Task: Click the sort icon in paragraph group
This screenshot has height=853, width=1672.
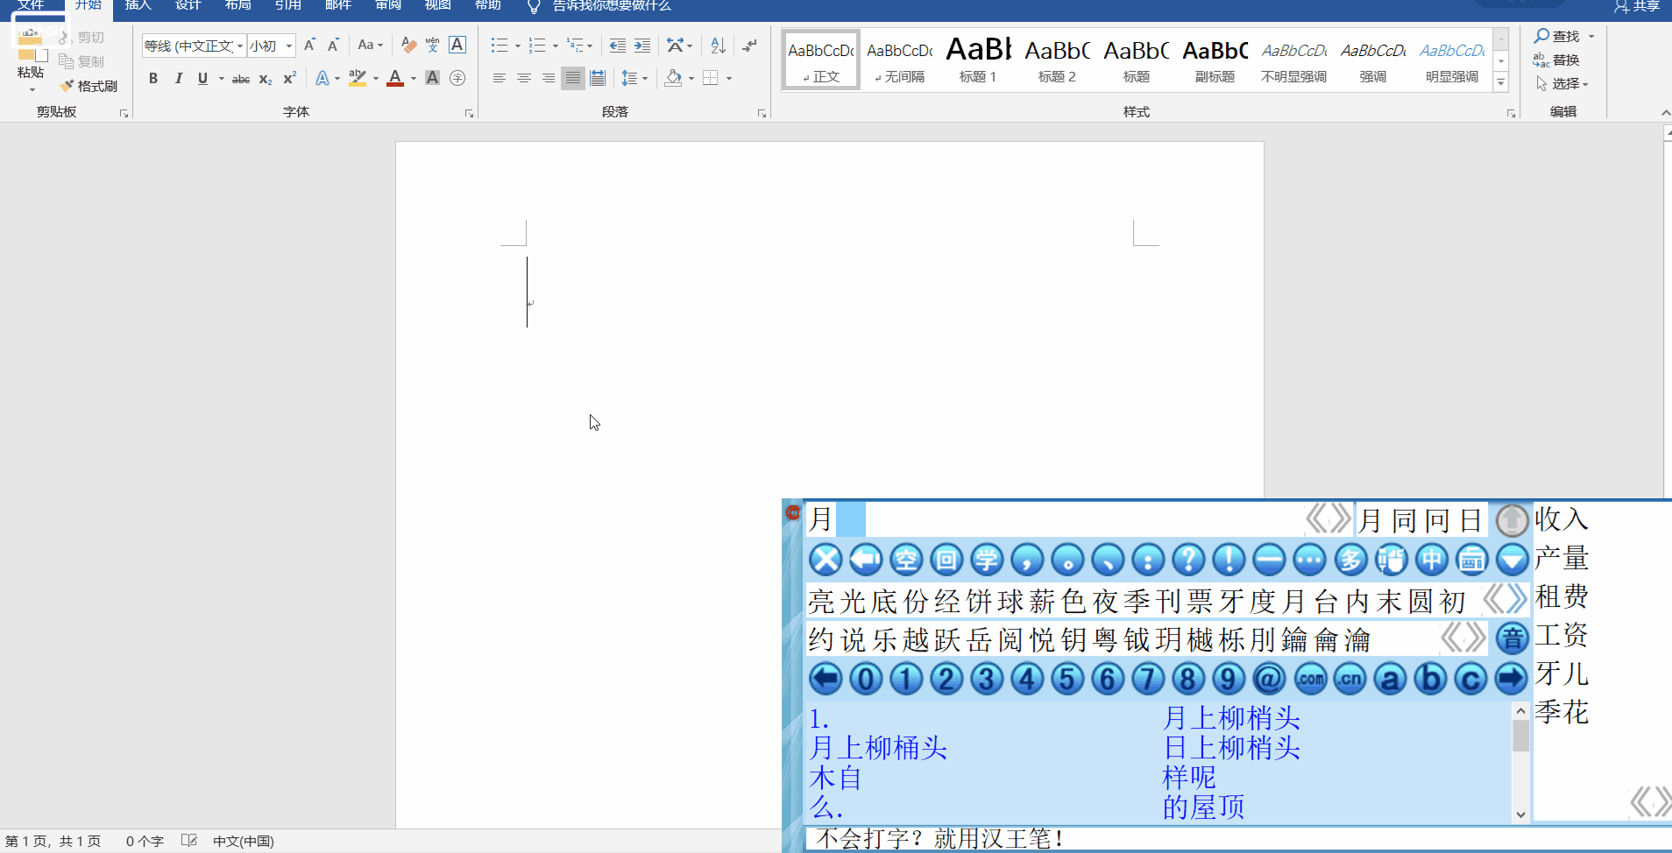Action: [718, 46]
